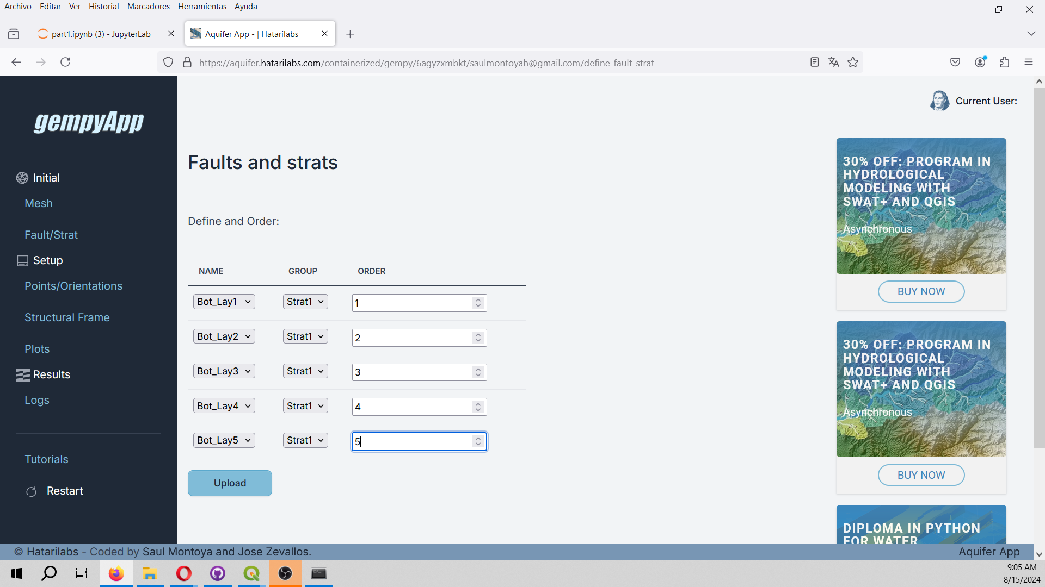Screen dimensions: 1045x587
Task: Expand the browser tab list chevron
Action: tap(1032, 33)
